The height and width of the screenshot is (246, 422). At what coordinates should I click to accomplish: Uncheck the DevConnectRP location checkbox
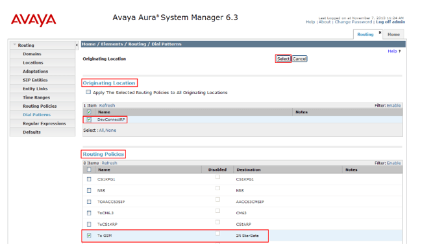[89, 119]
